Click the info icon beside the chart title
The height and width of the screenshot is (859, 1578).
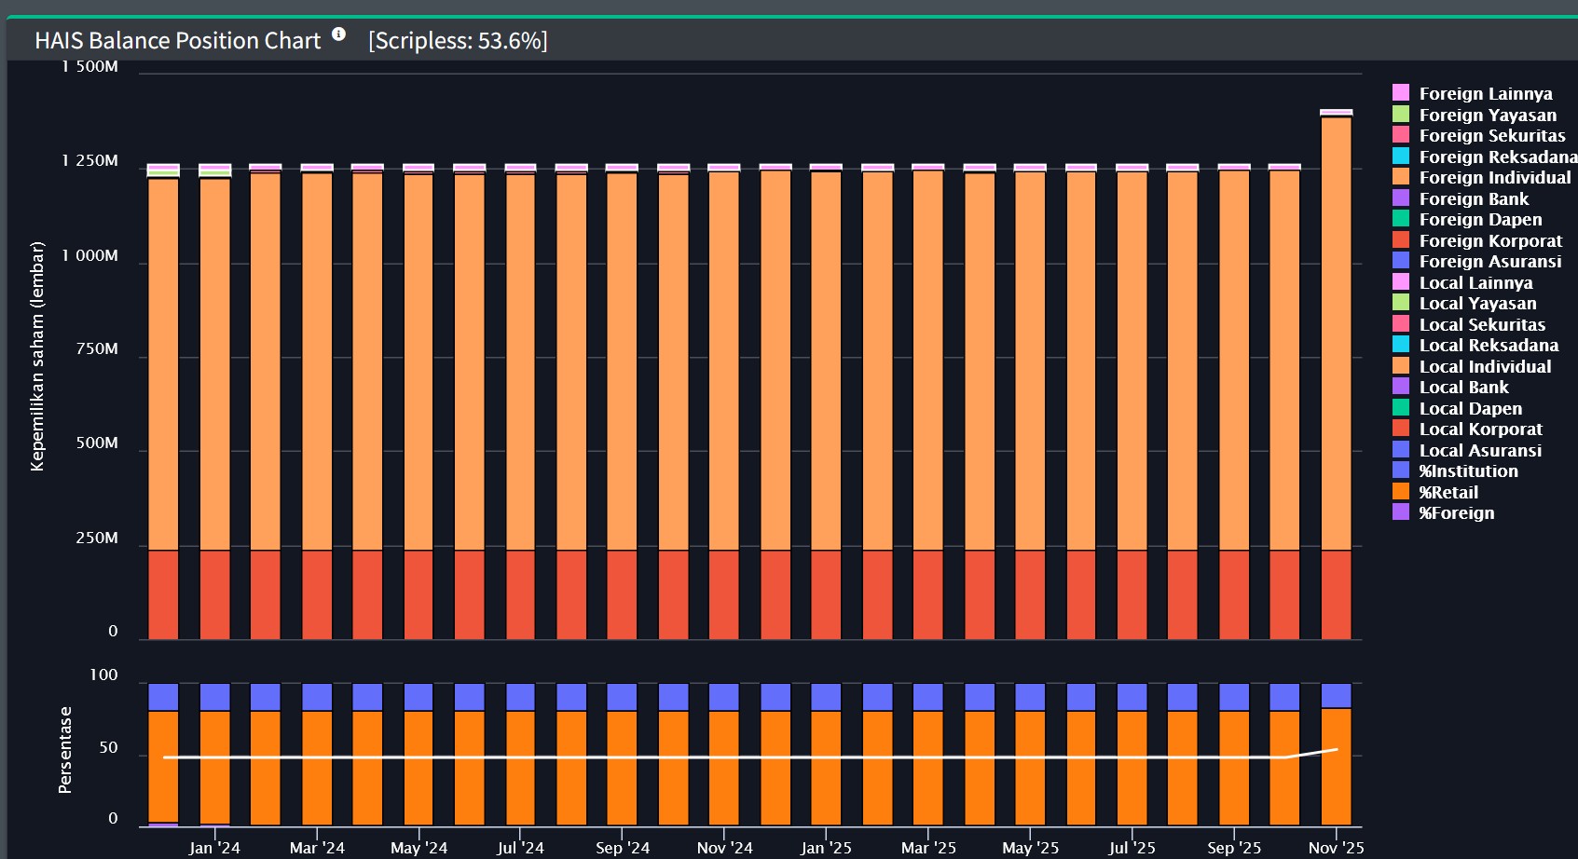pos(338,34)
